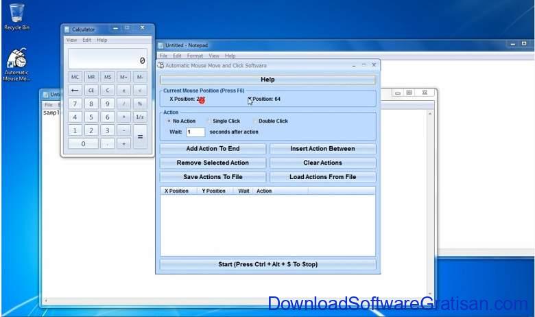Open Automatic Mouse Mover desktop shortcut
Screen dimensions: 535x317
(16, 64)
